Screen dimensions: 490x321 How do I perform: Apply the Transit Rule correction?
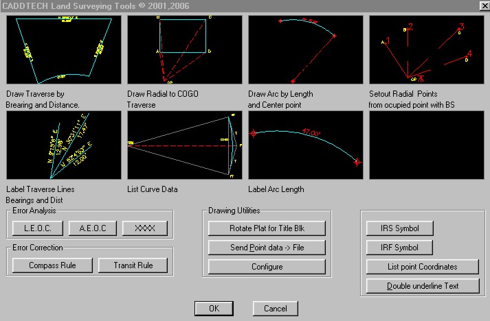(x=133, y=265)
